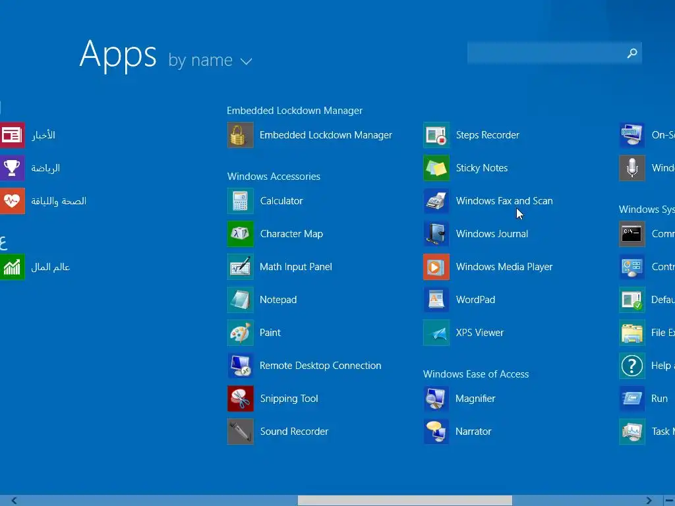The width and height of the screenshot is (675, 506).
Task: Open the Sound Recorder microphone icon
Action: 240,432
